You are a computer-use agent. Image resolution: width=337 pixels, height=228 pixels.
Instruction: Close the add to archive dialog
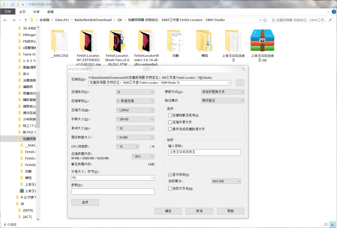243,69
